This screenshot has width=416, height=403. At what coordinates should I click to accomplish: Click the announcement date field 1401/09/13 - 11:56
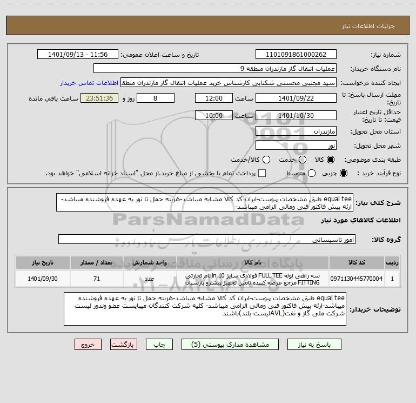[x=78, y=54]
